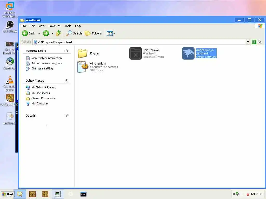
Task: Select the desktop.ini file on desktop
Action: point(10,116)
